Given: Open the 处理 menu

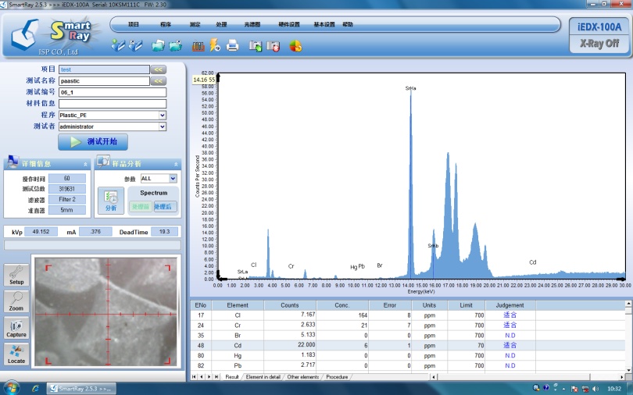Looking at the screenshot, I should coord(221,24).
